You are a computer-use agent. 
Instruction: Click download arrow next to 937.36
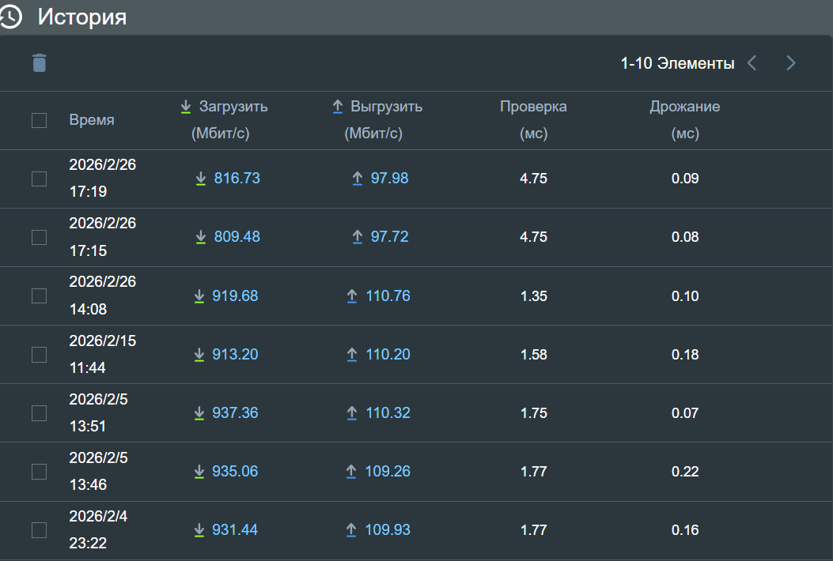(x=199, y=413)
